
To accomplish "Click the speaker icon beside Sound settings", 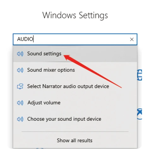I will (20, 54).
